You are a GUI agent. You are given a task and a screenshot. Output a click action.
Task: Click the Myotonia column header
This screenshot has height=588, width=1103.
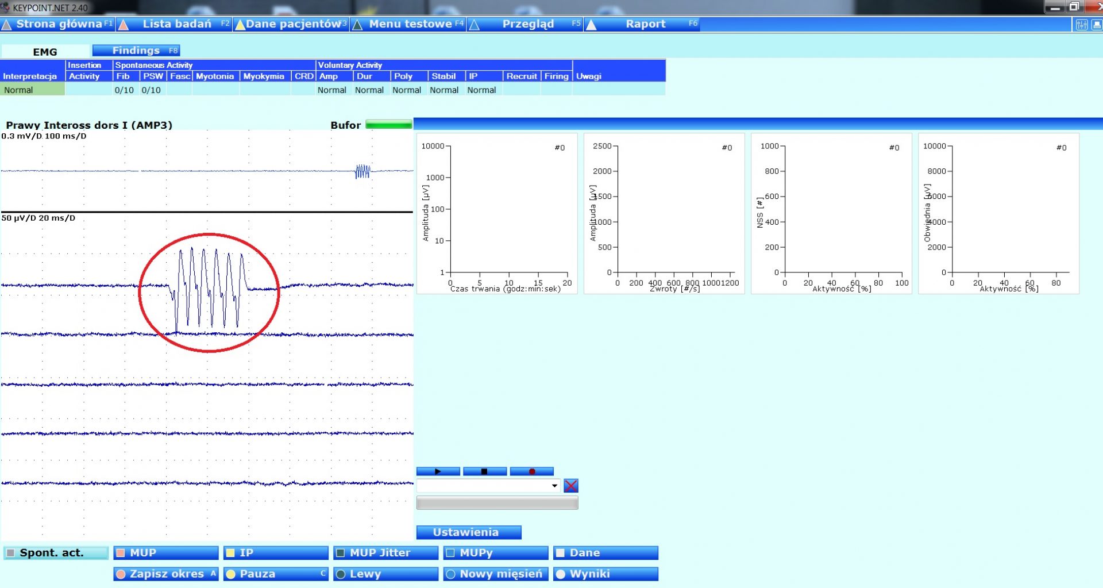click(x=215, y=76)
